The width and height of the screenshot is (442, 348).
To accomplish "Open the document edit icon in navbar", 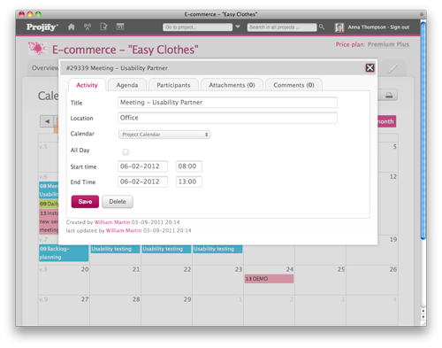I will tap(103, 27).
